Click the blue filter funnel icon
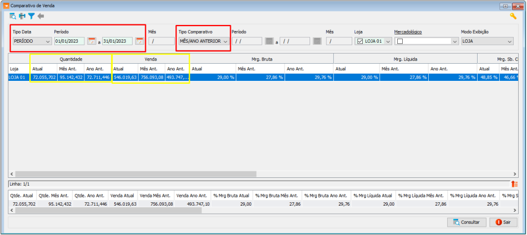 click(x=32, y=16)
